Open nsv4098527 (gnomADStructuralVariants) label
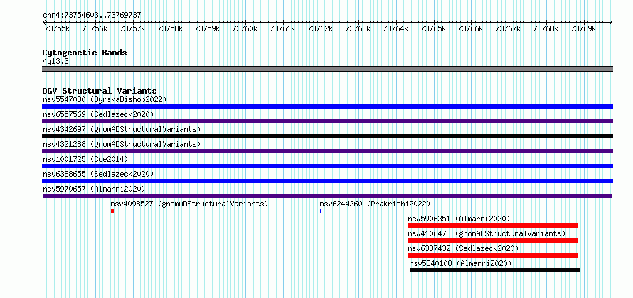 pyautogui.click(x=189, y=204)
